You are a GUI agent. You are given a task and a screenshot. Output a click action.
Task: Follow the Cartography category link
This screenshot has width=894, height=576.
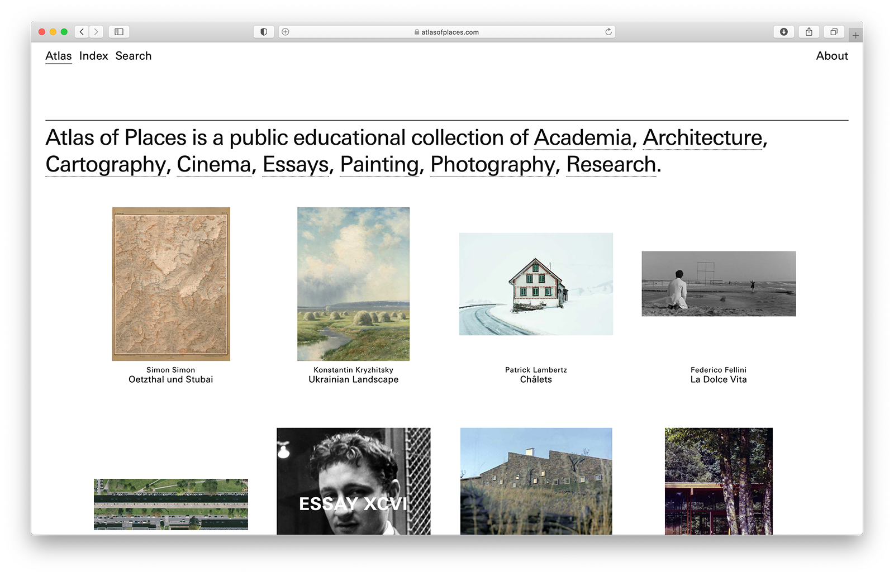(x=106, y=164)
